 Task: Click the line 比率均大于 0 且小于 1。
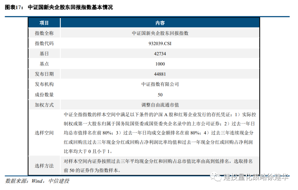pos(88,151)
